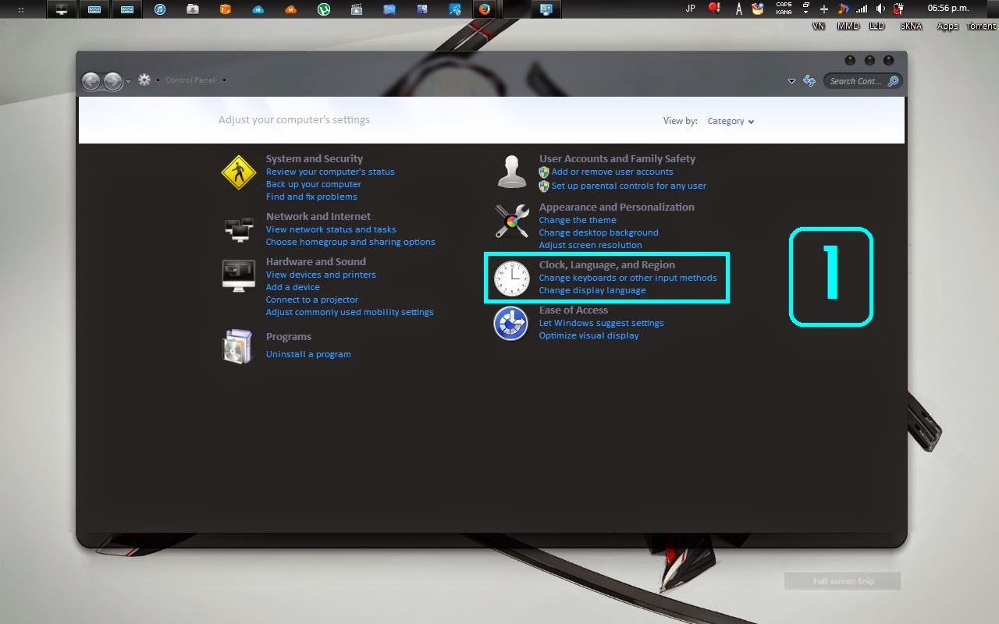Launch Firefox from the taskbar
The width and height of the screenshot is (999, 624).
(486, 9)
